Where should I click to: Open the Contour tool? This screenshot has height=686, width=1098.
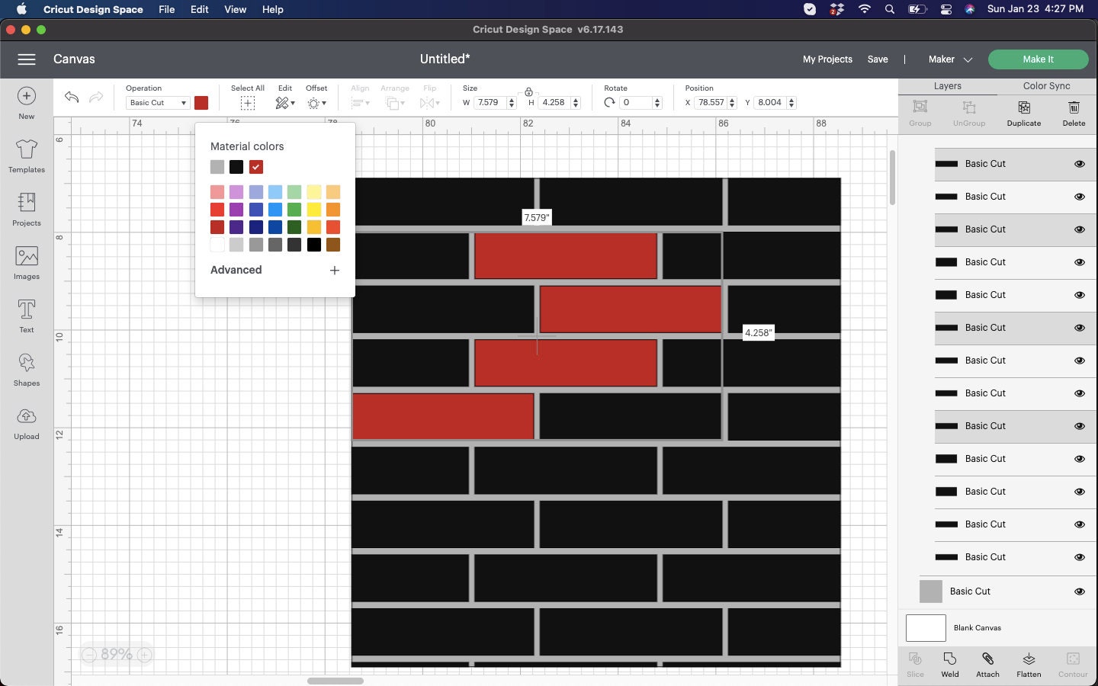pos(1074,664)
